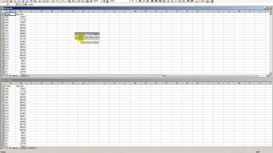This screenshot has height=153, width=273.
Task: Click the Sort Ascending toolbar icon
Action: click(x=79, y=1)
